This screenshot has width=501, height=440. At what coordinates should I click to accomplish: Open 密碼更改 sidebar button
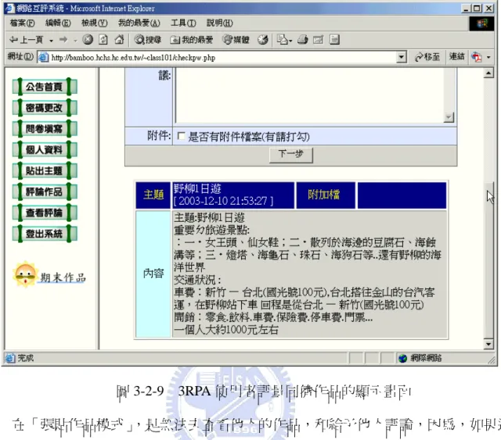45,108
